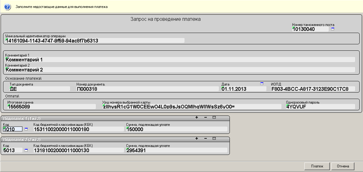
Task: Click the Итоговая сумма field
Action: pos(52,107)
